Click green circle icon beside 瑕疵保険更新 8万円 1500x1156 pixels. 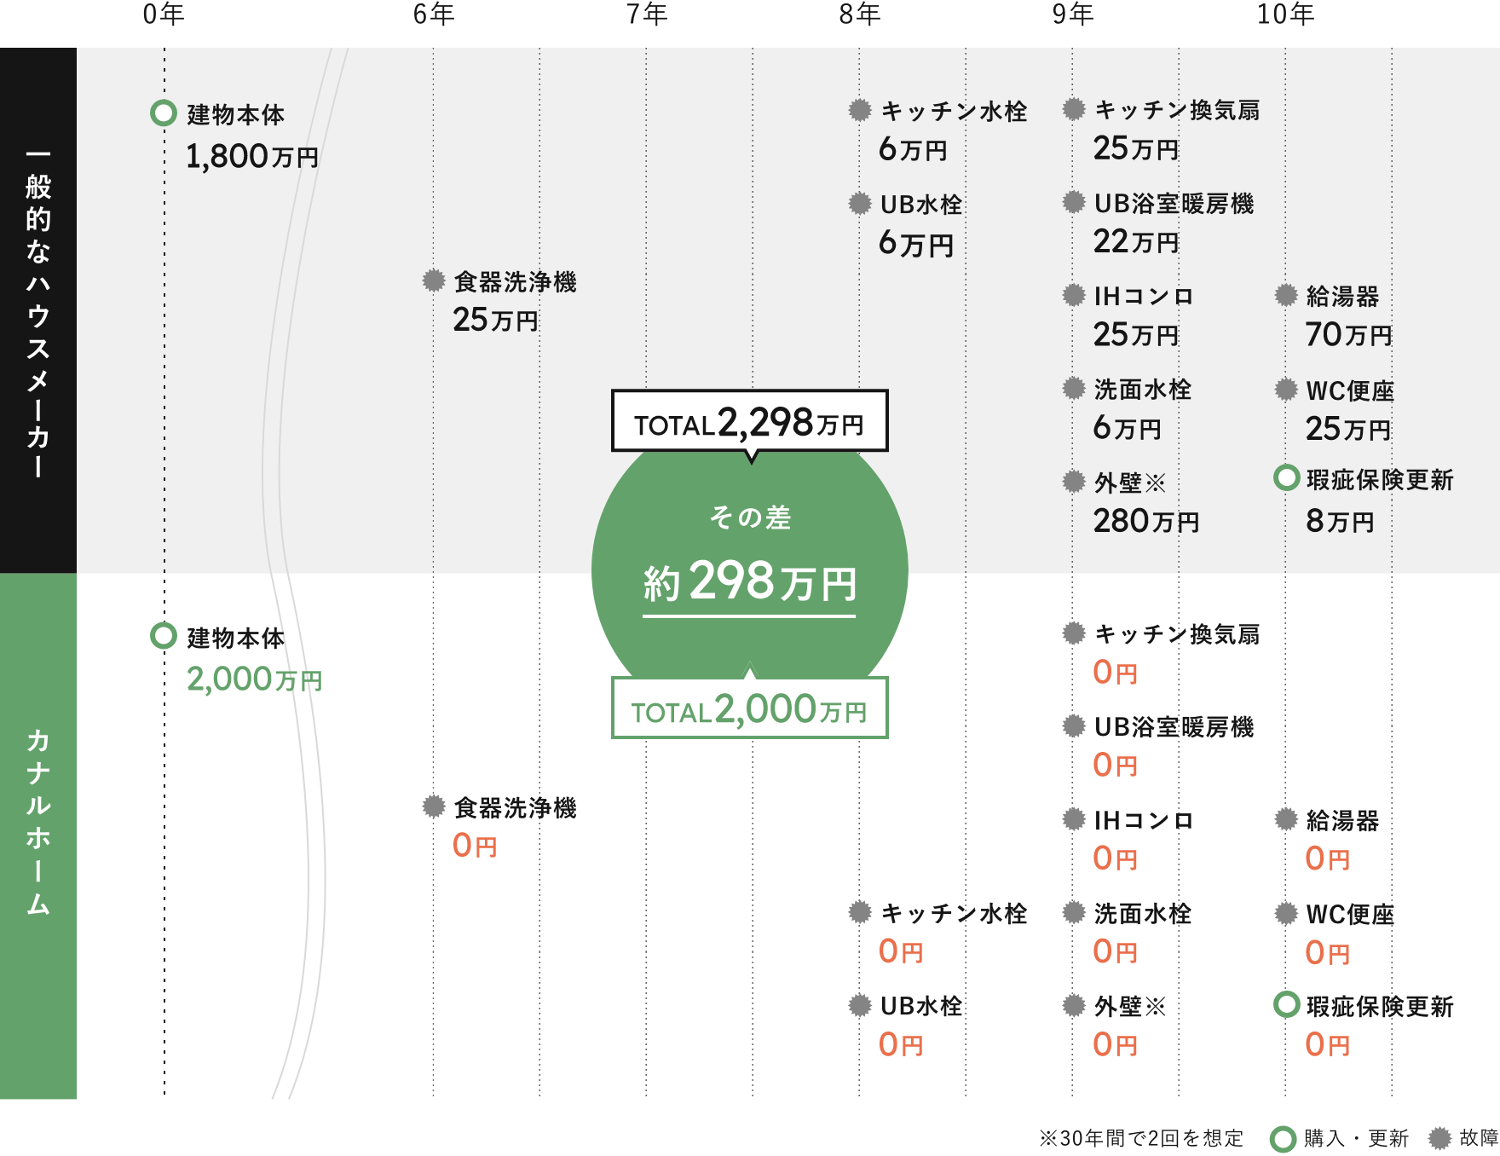point(1286,477)
